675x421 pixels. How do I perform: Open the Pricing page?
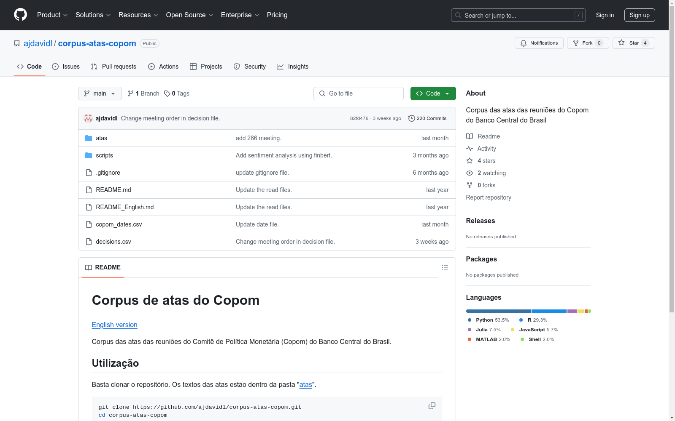pyautogui.click(x=277, y=15)
